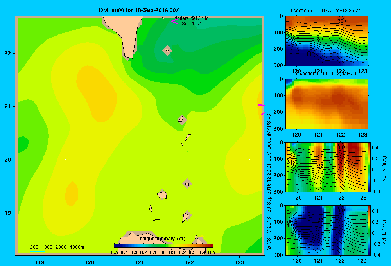391x266 pixels.
Task: Click the 'vel. E (m/s)' axis label
Action: (x=384, y=232)
